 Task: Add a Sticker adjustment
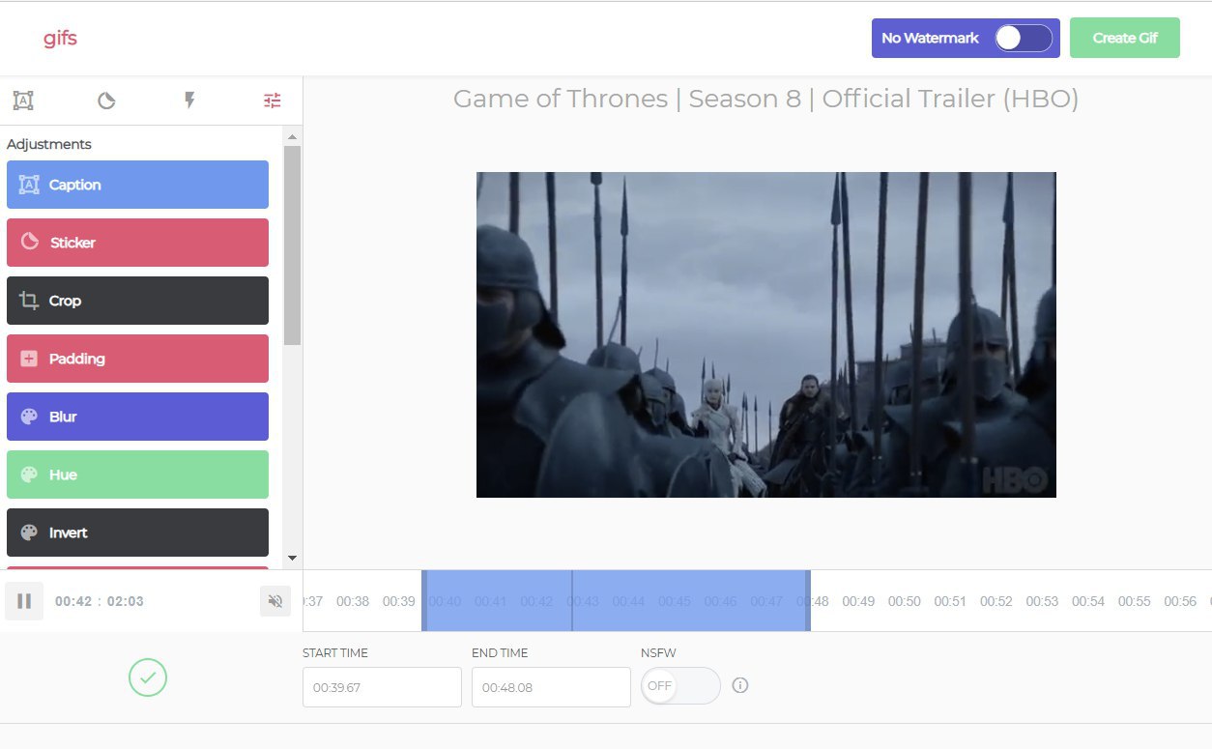(x=137, y=243)
